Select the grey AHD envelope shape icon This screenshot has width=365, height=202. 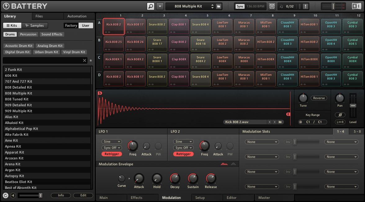tap(233, 164)
